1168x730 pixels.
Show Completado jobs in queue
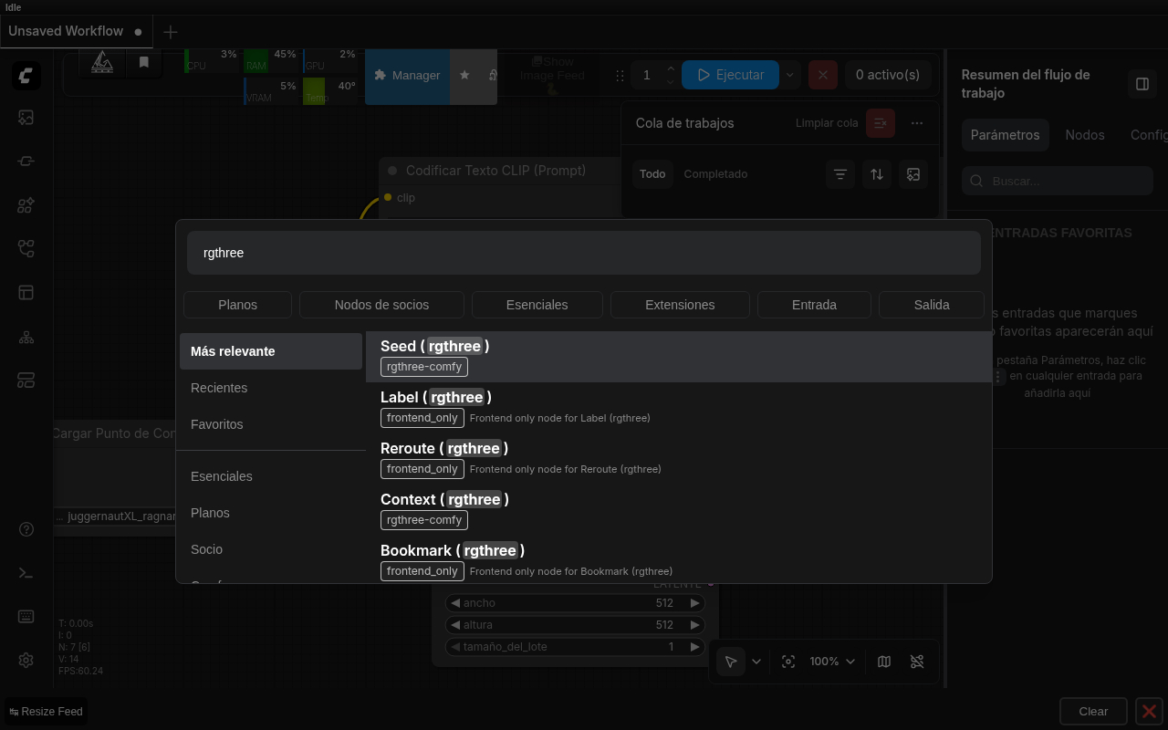(715, 174)
